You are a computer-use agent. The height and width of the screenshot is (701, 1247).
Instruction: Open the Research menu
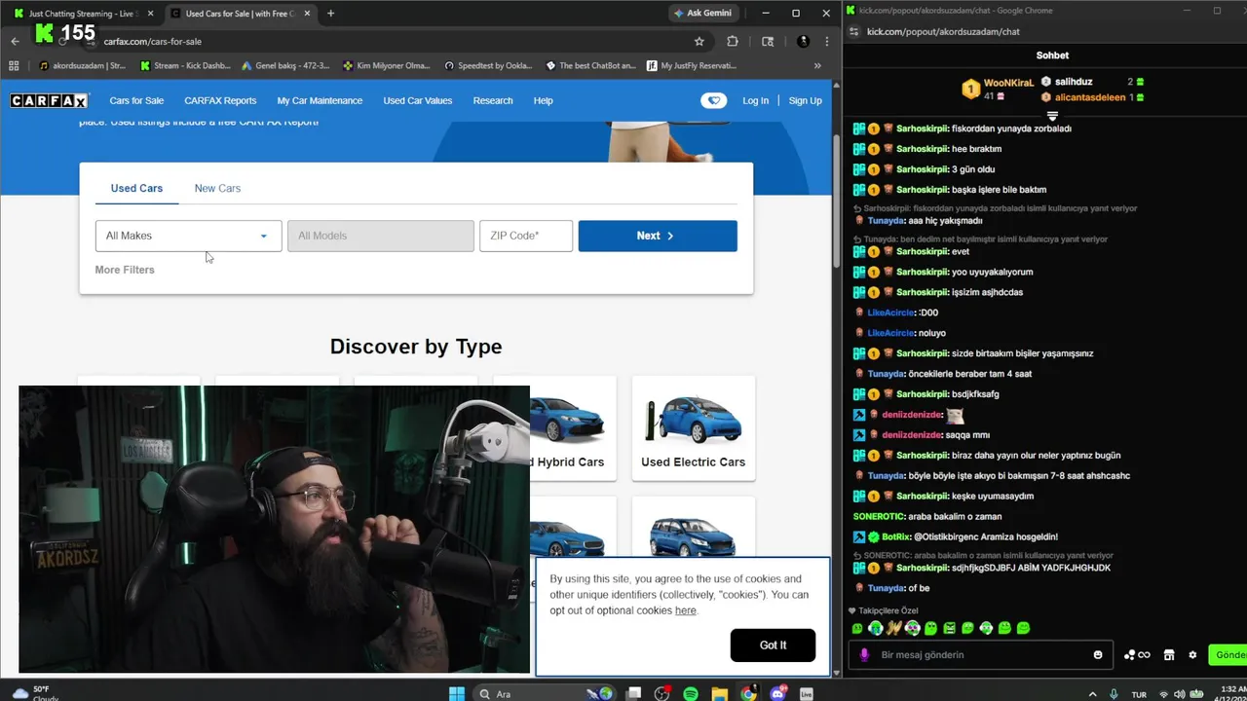pos(493,100)
